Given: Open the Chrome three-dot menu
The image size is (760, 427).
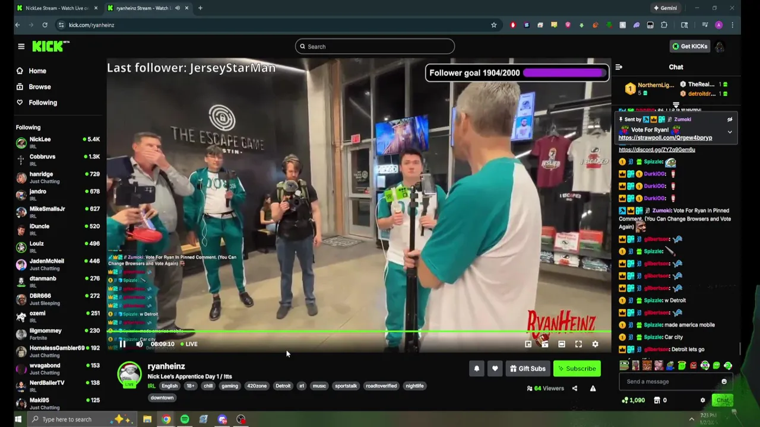Looking at the screenshot, I should click(x=733, y=25).
